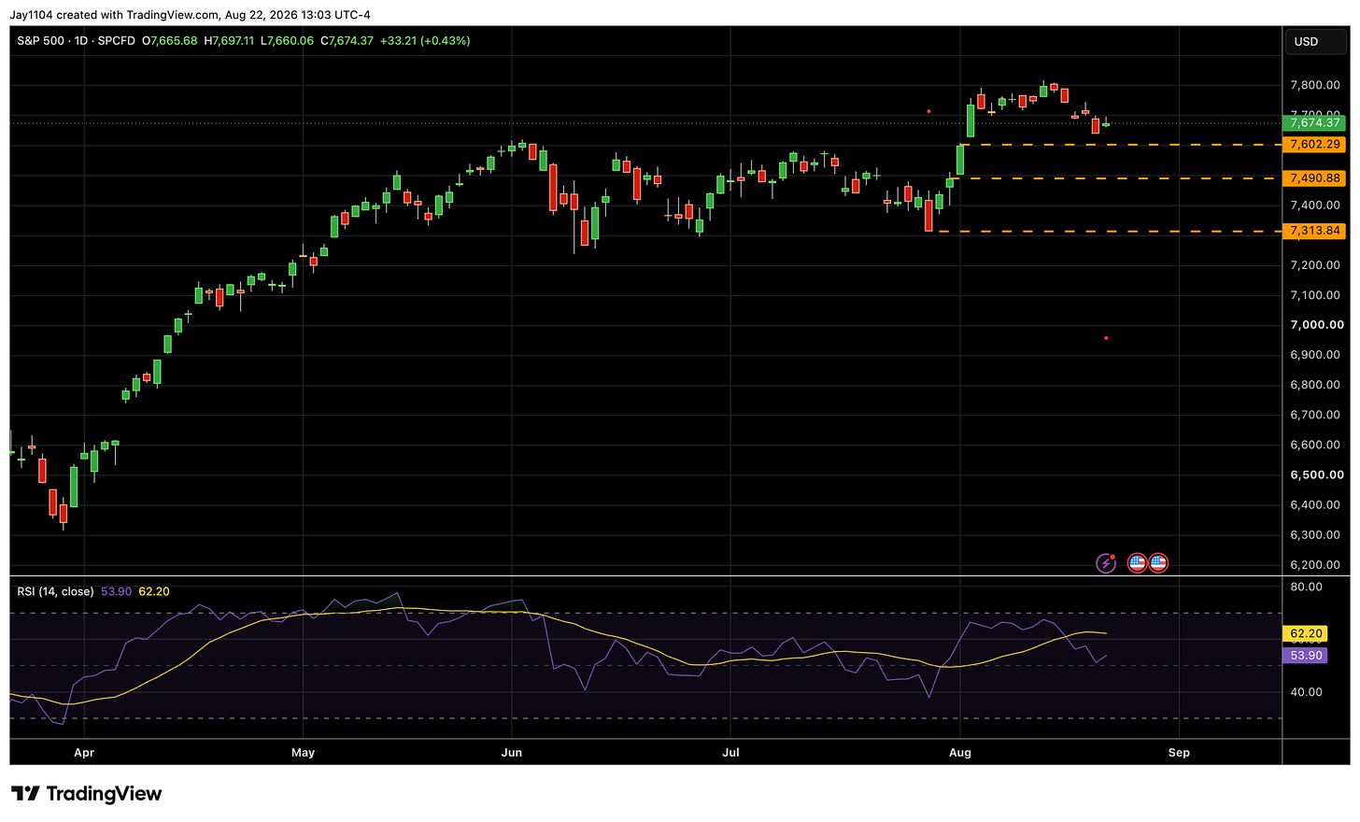Click the 7,800.00 price axis label
Image resolution: width=1360 pixels, height=822 pixels.
tap(1315, 85)
